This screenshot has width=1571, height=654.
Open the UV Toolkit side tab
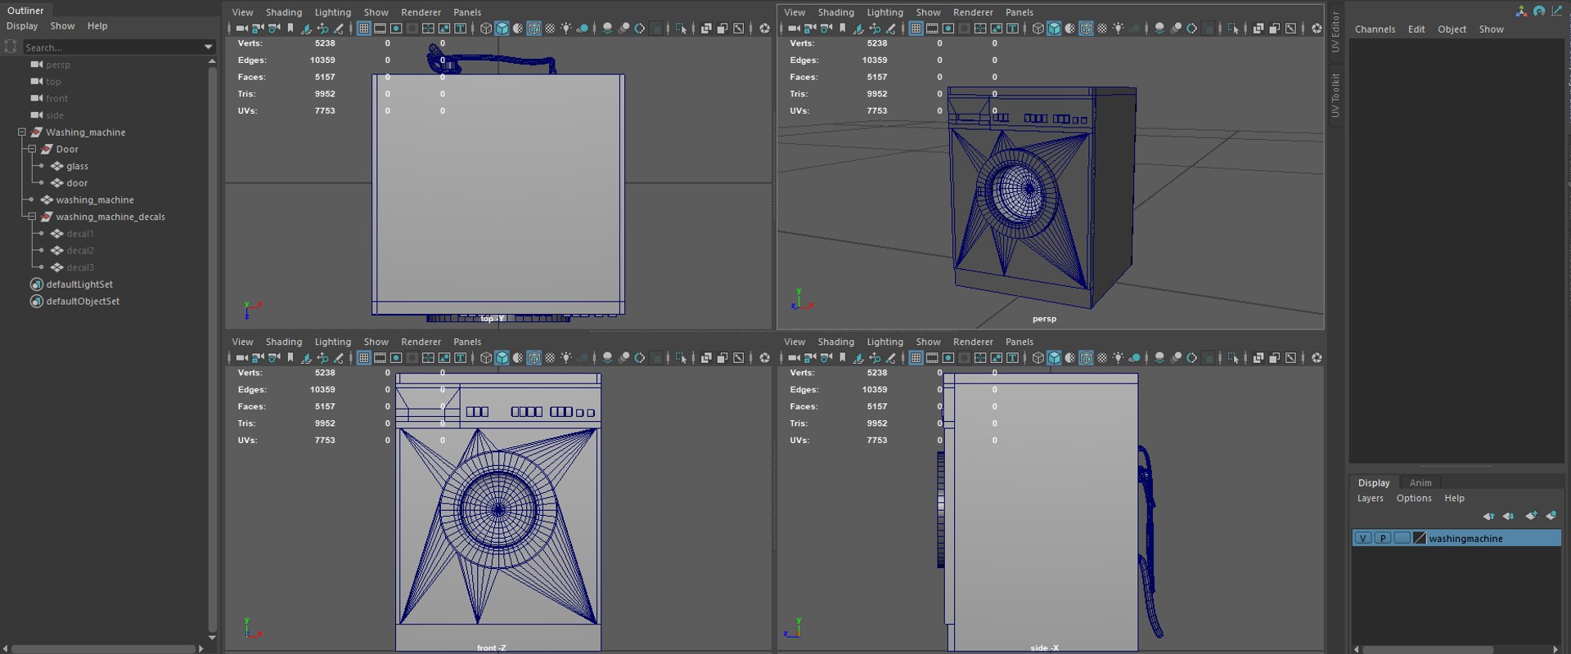click(x=1335, y=95)
